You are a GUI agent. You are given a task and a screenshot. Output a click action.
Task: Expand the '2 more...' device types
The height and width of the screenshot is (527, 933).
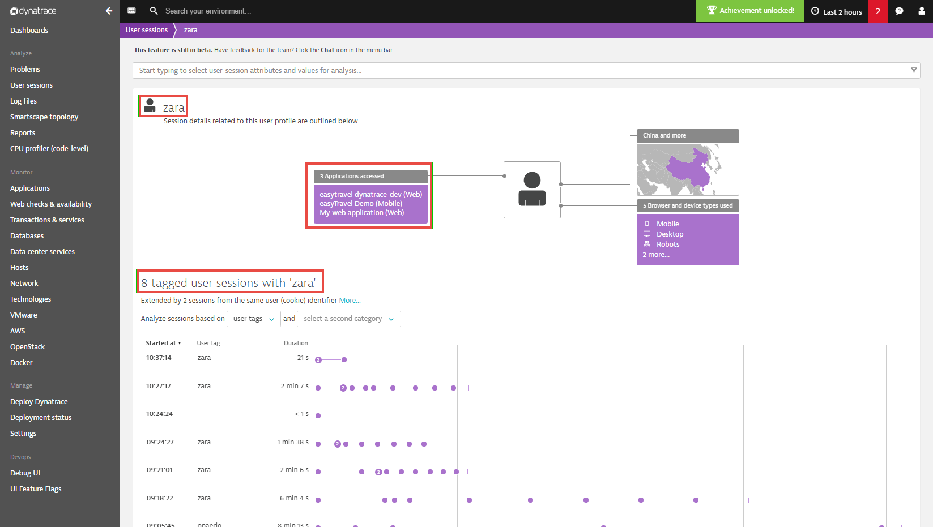(656, 255)
